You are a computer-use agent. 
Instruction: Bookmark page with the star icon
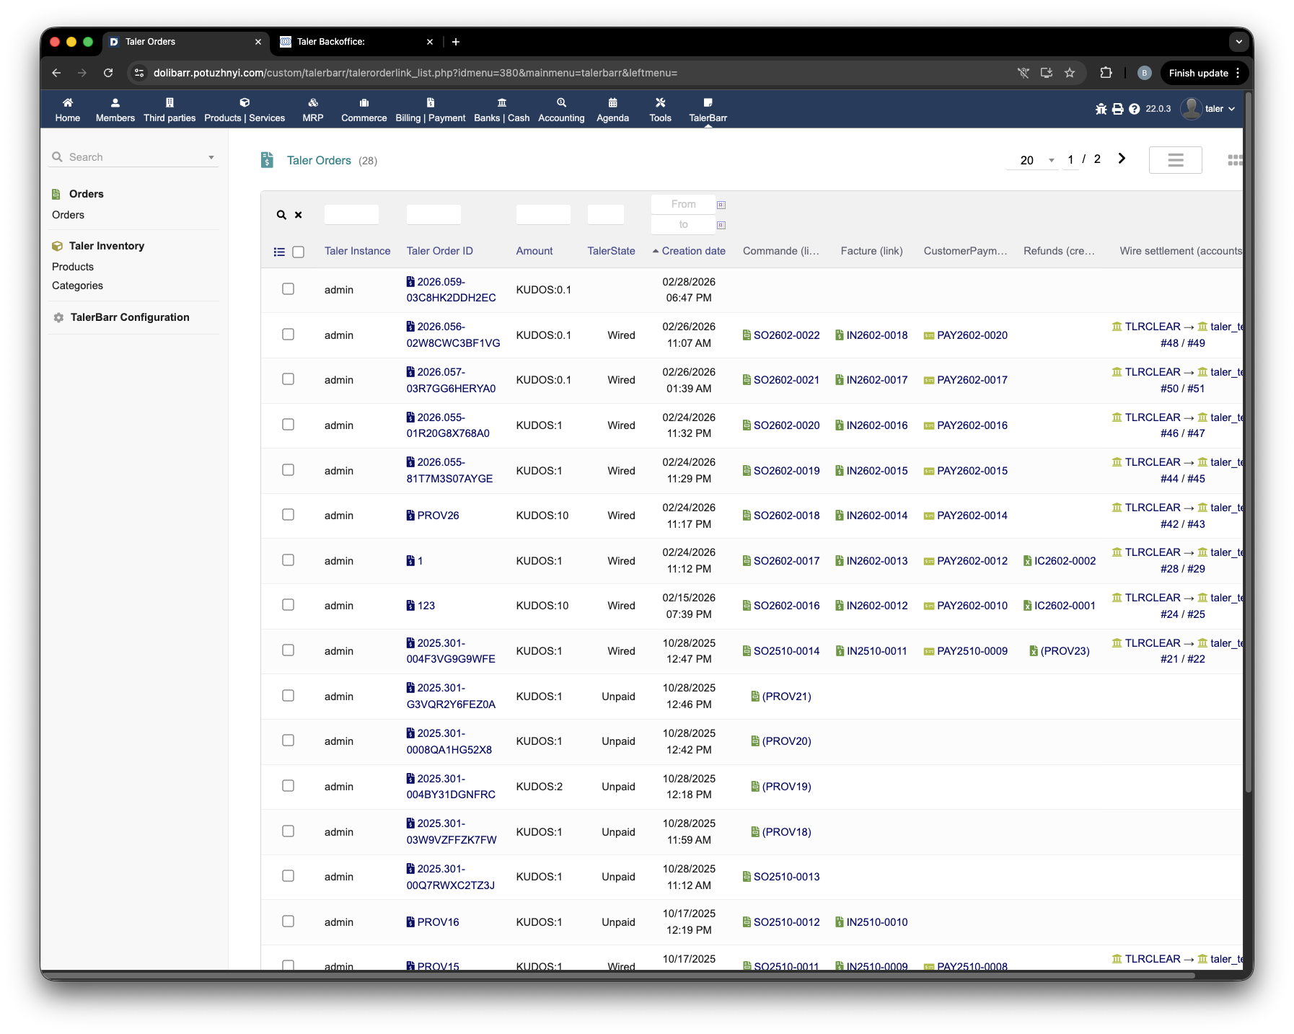1070,73
